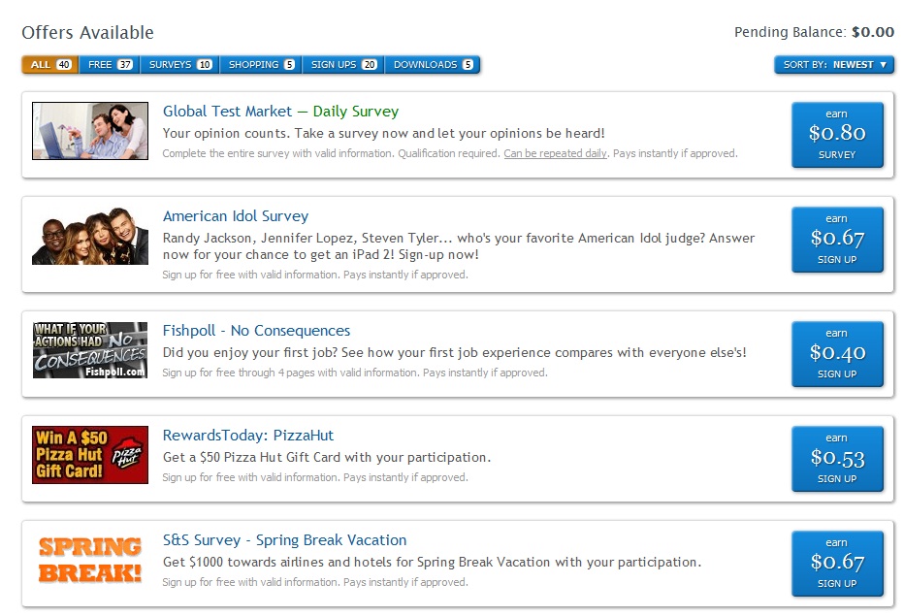Open the Global Test Market Daily Survey link
This screenshot has height=616, width=904.
pos(280,112)
